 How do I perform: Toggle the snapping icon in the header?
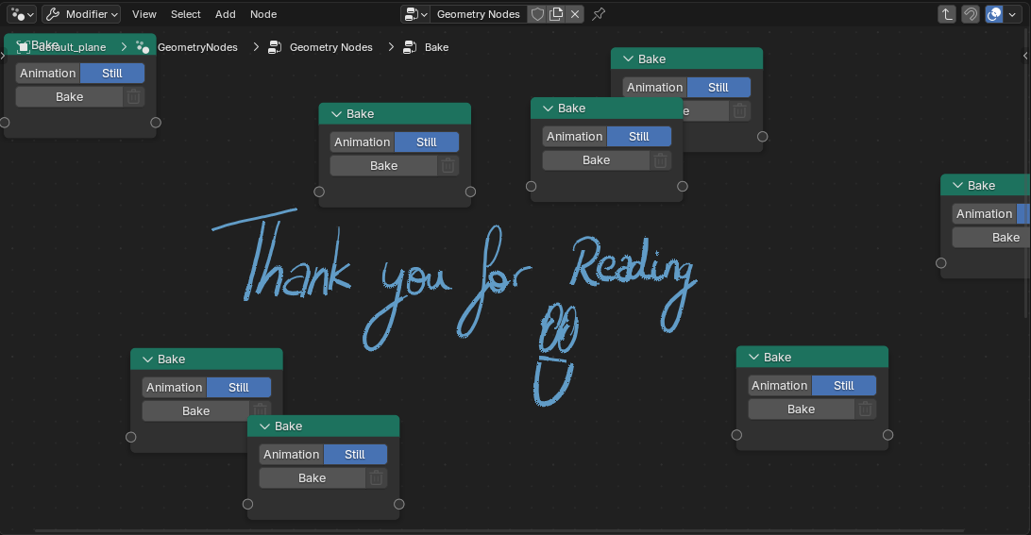pyautogui.click(x=971, y=14)
